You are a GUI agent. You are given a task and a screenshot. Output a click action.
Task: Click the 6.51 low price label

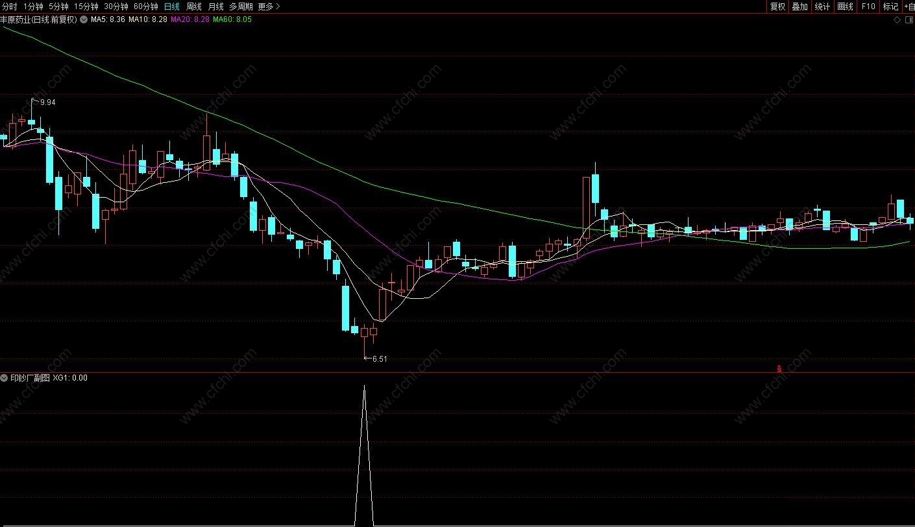380,358
